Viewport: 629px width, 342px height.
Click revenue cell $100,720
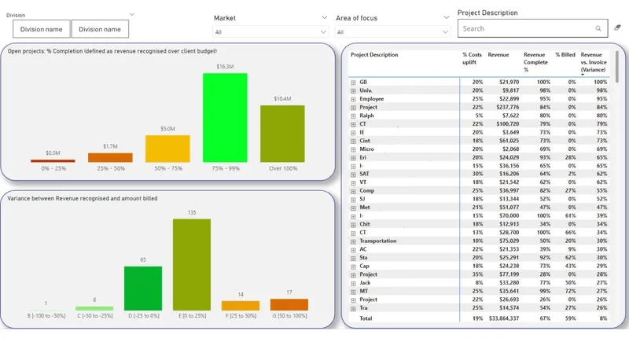507,124
